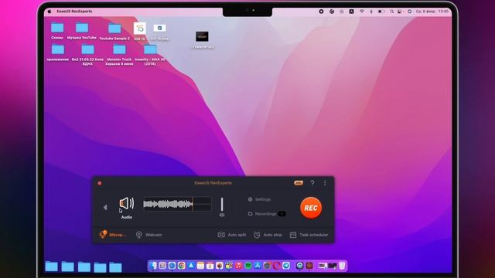Select the 'Insanity - MAX 30' desktop folder

[150, 55]
